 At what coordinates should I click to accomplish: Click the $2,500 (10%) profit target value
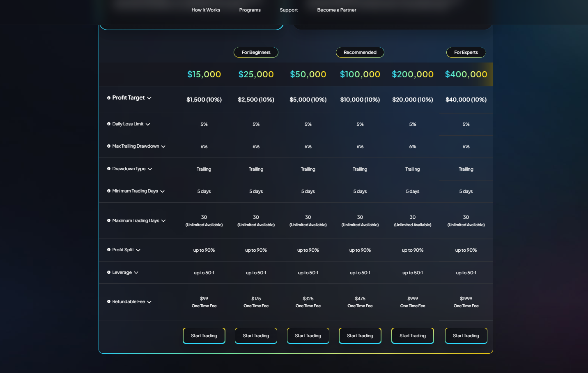(256, 100)
